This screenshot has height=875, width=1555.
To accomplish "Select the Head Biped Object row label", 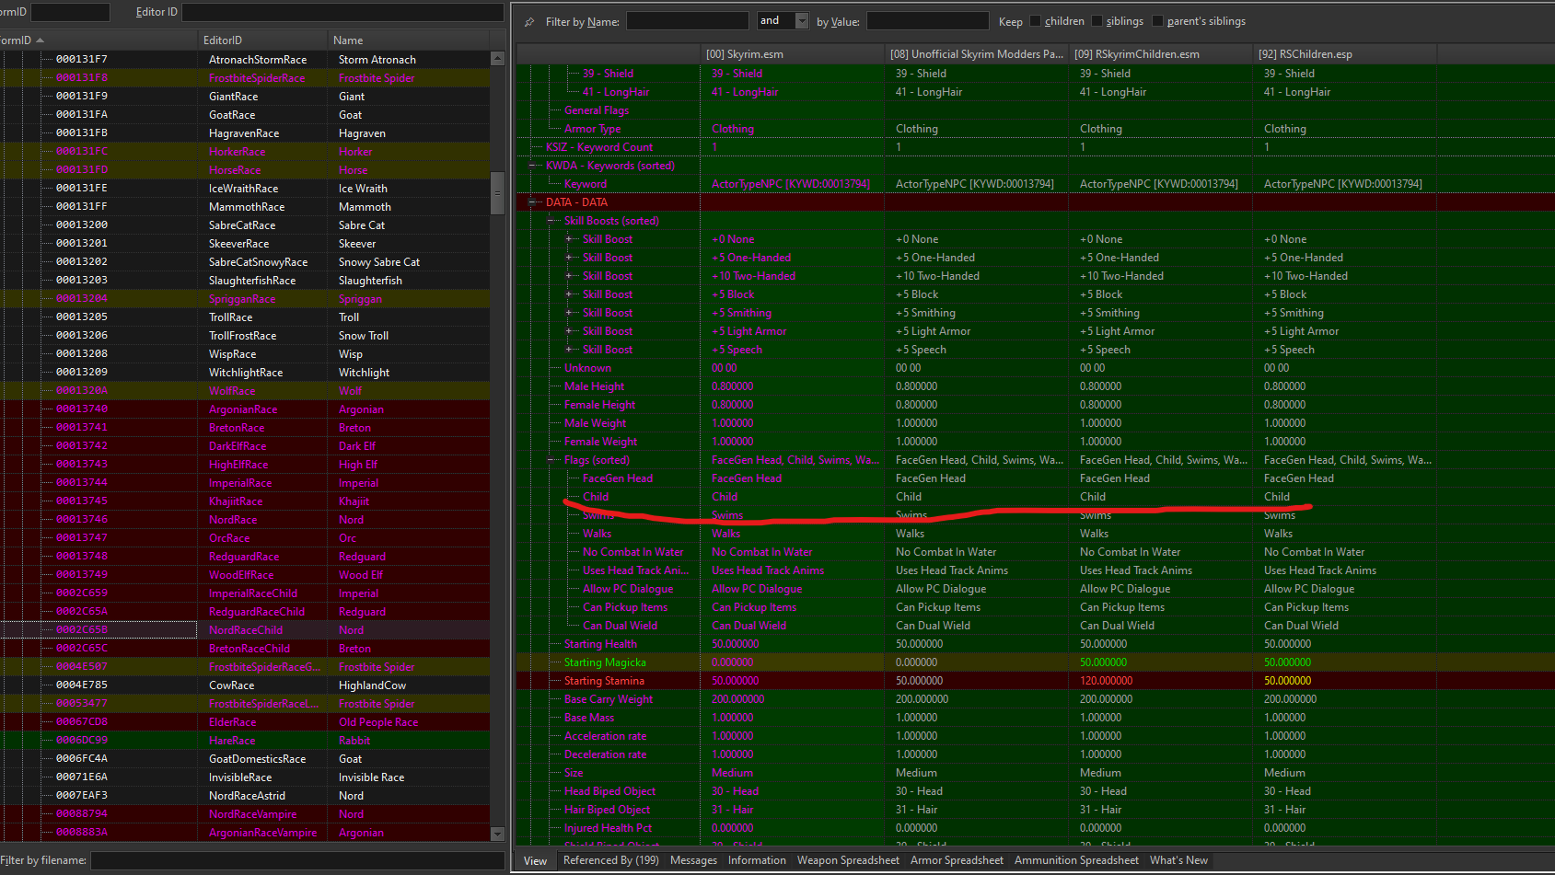I will (x=609, y=791).
